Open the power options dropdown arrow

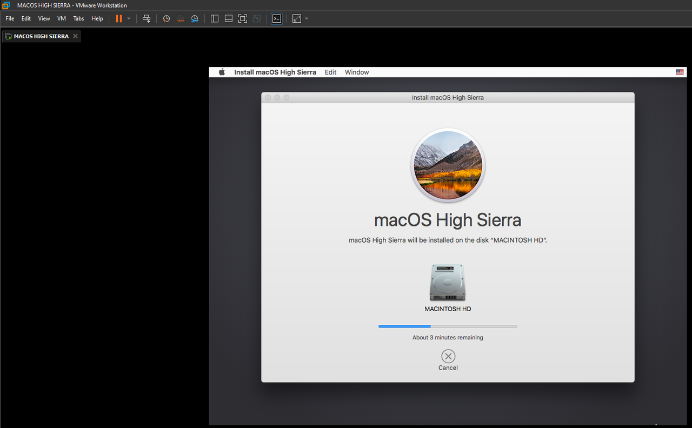[x=129, y=18]
